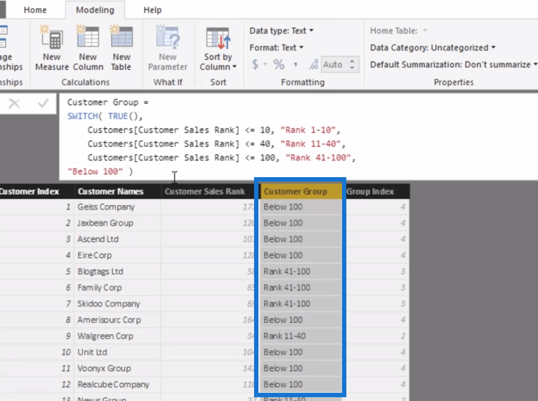Open the Format: Text dropdown
Viewport: 538px width, 401px height.
point(276,47)
